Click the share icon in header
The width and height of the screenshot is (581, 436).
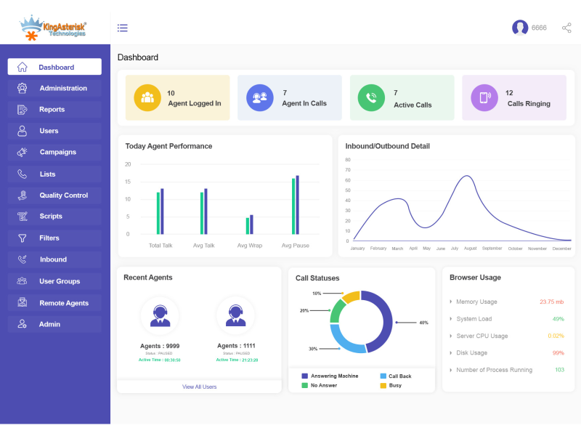(566, 28)
